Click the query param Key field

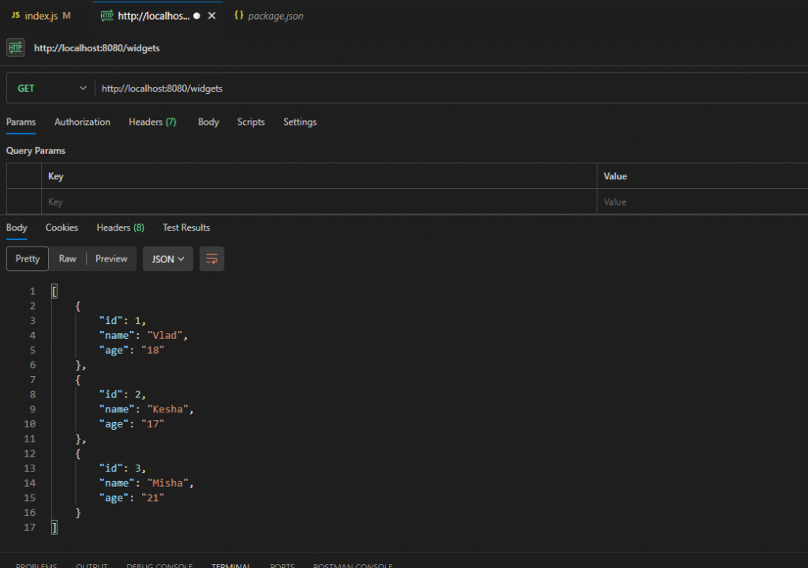pos(316,202)
